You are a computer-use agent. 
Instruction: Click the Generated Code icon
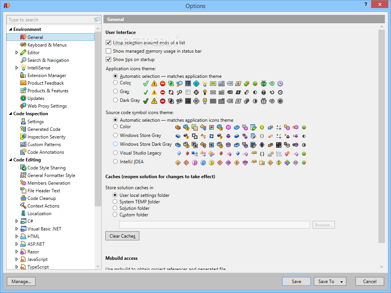click(23, 129)
